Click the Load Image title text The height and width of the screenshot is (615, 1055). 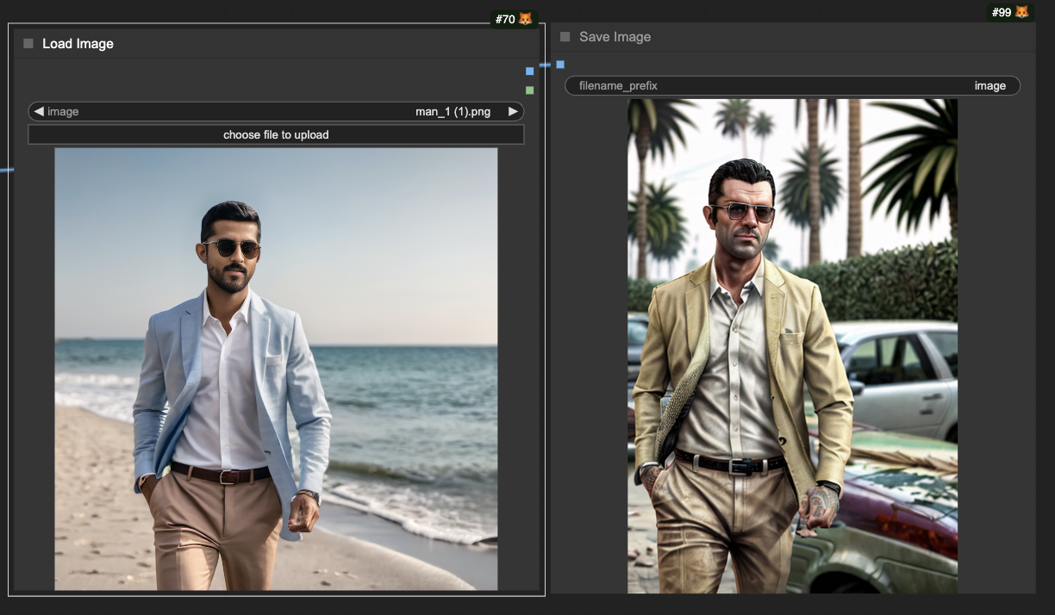pos(78,44)
